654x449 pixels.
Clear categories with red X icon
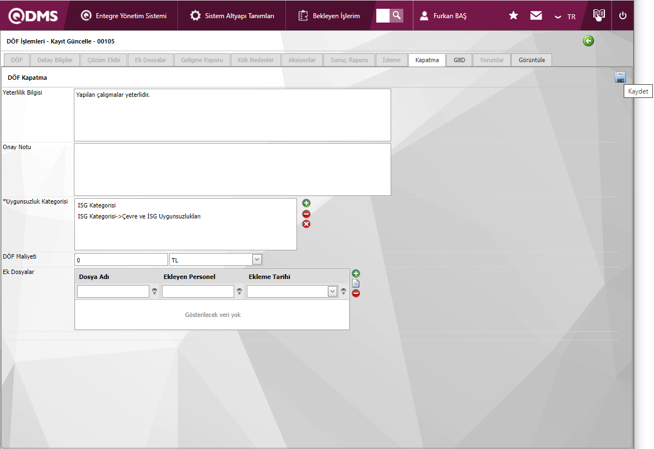[x=306, y=224]
